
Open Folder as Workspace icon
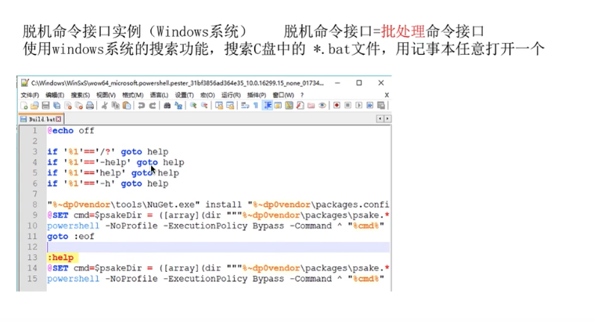311,106
